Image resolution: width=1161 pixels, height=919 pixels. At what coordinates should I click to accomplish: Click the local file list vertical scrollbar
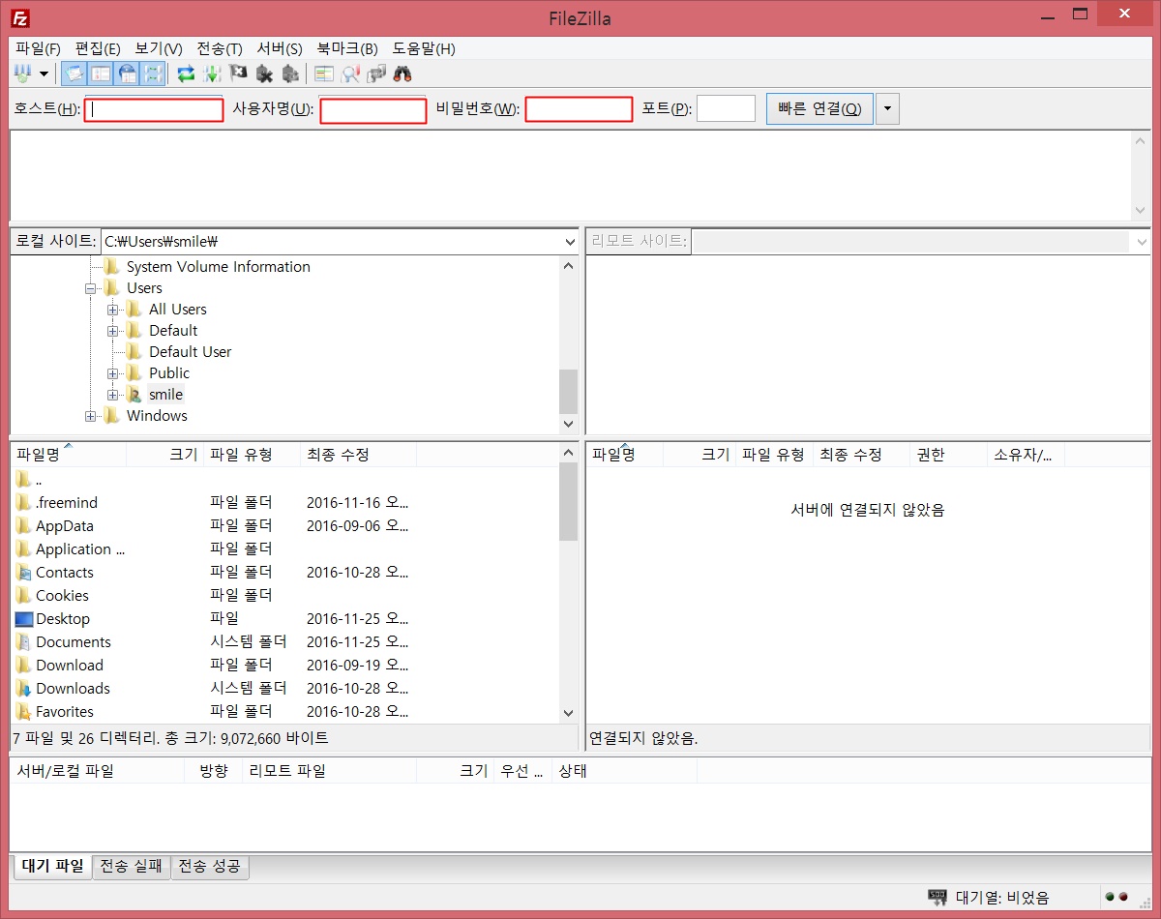[x=569, y=583]
